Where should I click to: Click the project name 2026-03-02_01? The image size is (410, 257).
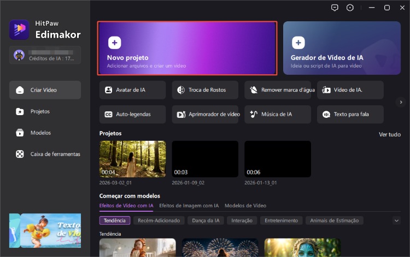coord(115,183)
